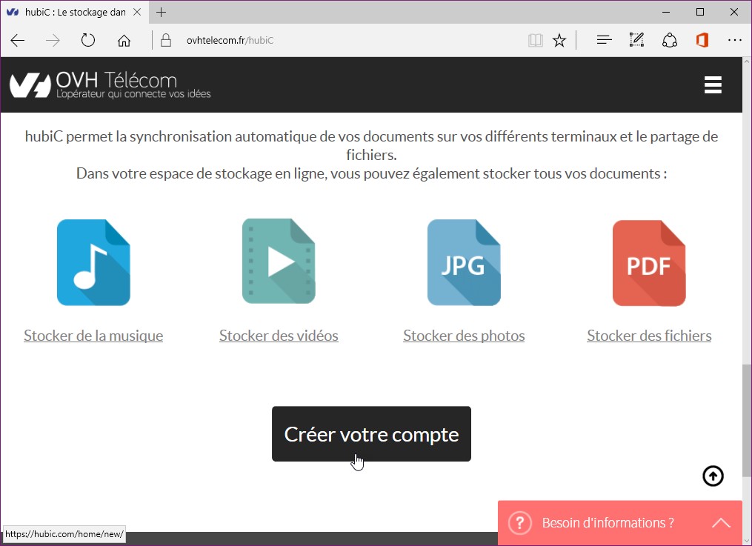
Task: Click the question mark help icon
Action: (x=520, y=522)
